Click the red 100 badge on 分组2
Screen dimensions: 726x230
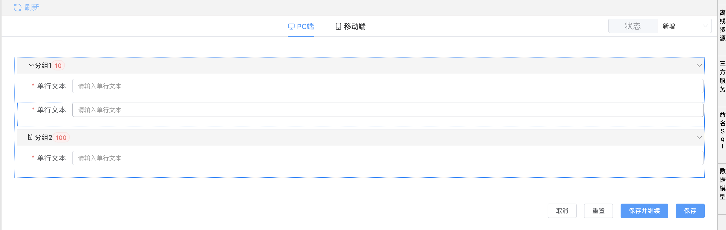tap(61, 138)
